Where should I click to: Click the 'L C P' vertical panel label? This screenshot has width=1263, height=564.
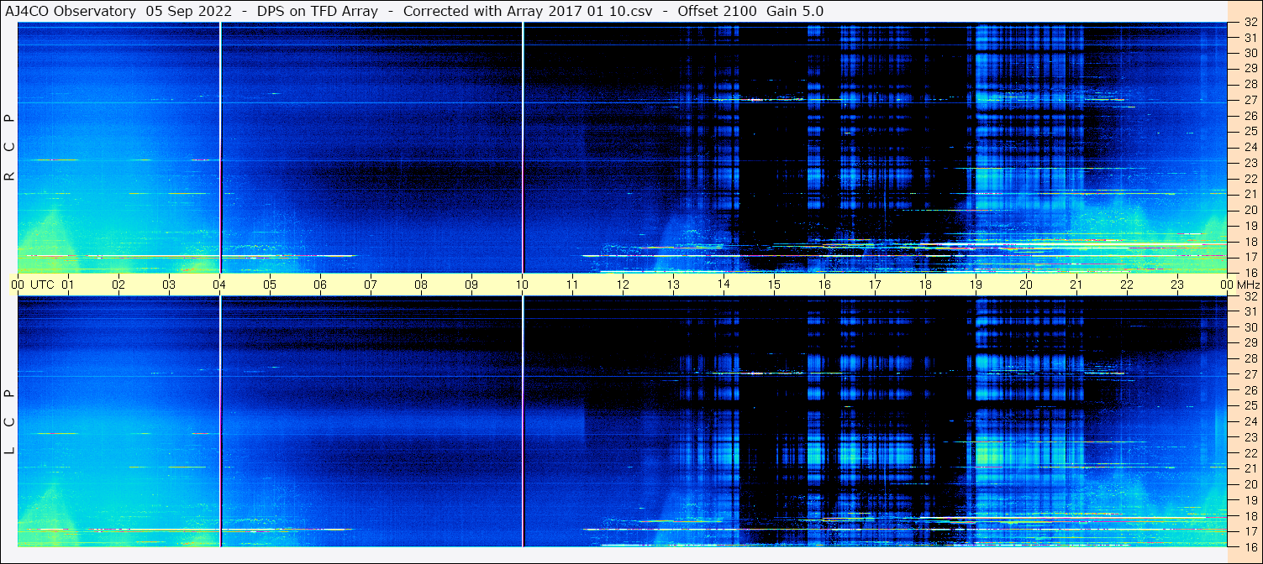(x=9, y=422)
